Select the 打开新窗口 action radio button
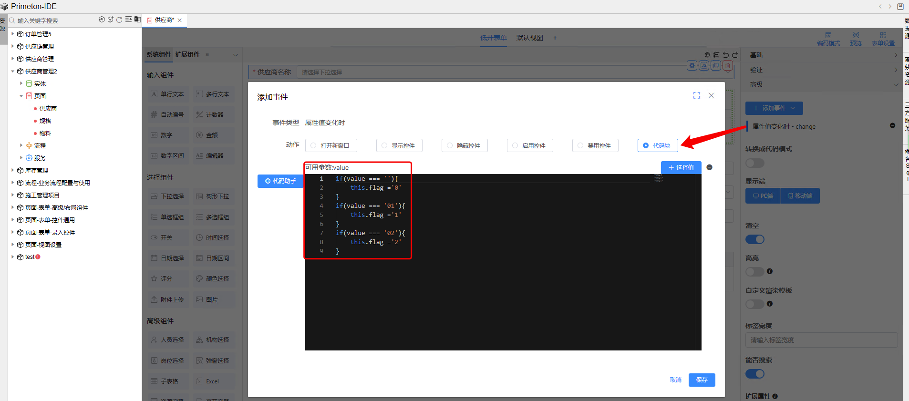This screenshot has width=909, height=401. (313, 145)
